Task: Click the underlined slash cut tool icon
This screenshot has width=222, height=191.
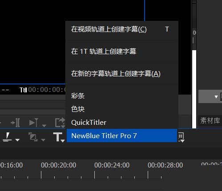Action: click(7, 137)
